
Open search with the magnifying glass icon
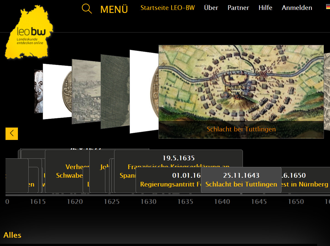pos(87,9)
